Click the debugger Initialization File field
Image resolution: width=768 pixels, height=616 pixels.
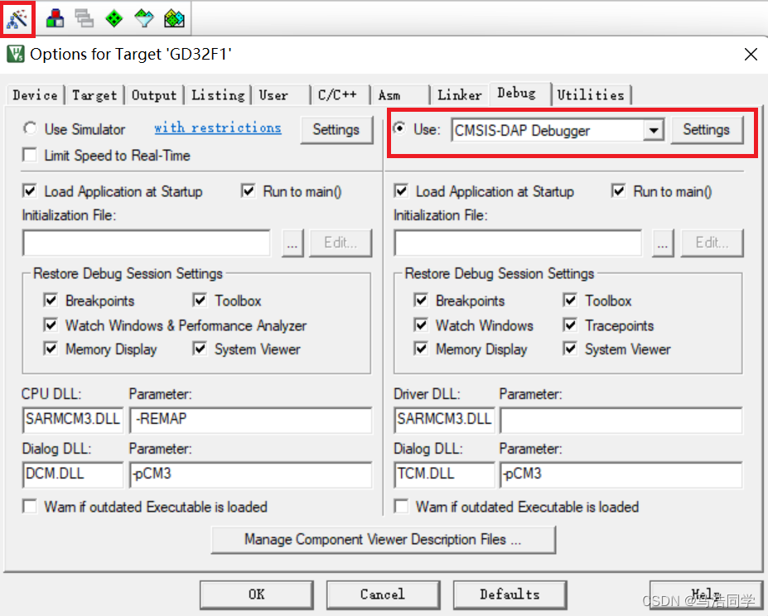click(518, 243)
